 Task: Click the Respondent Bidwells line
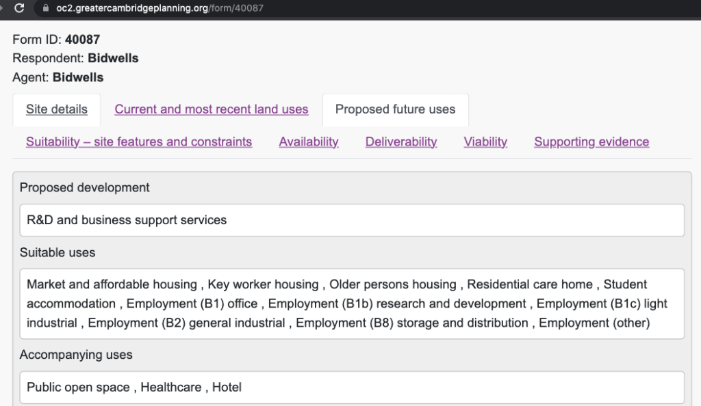[75, 58]
